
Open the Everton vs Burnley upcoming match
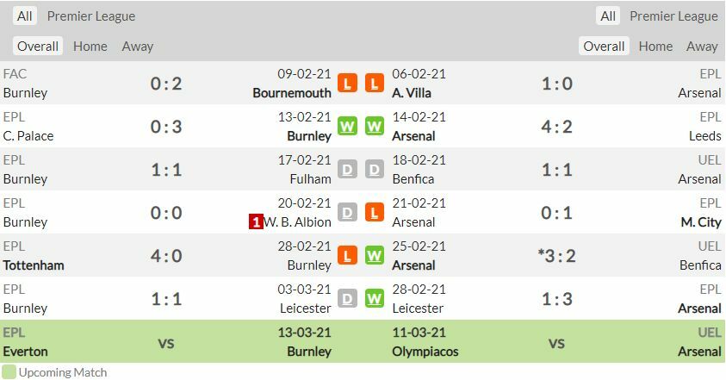166,342
